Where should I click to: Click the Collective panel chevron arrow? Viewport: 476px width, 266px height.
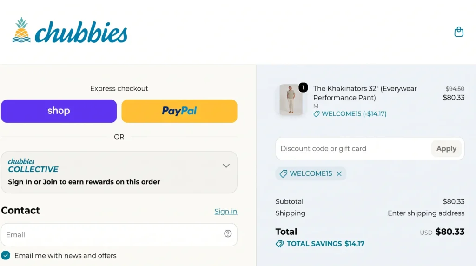(226, 166)
